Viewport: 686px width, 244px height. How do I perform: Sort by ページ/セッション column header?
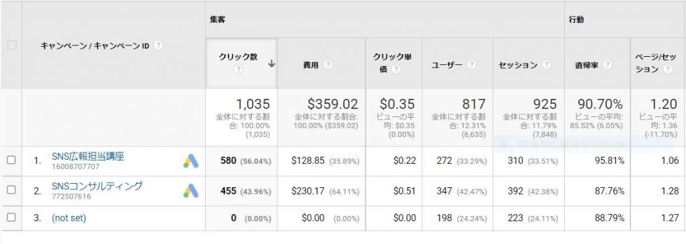pos(651,64)
